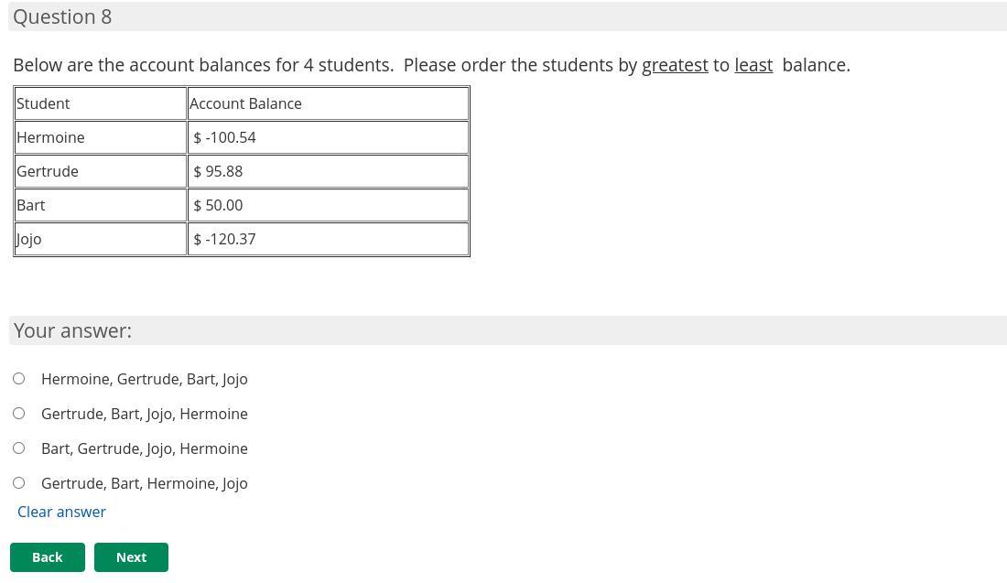Choose the answer 'Gertrude, Bart, Jojo, Hermoine'
The height and width of the screenshot is (583, 1007).
coord(18,414)
